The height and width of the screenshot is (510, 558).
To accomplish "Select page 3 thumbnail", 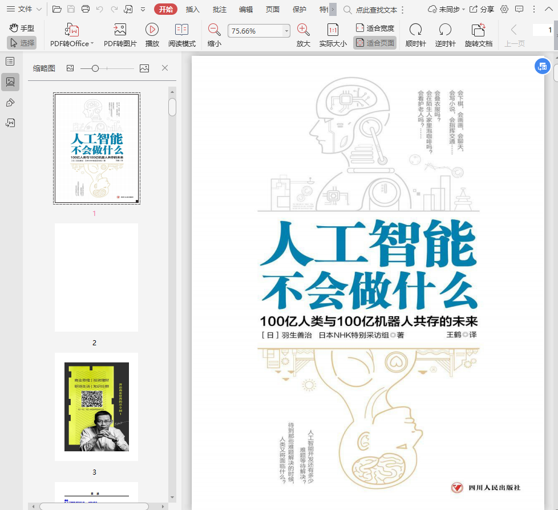I will (x=96, y=406).
